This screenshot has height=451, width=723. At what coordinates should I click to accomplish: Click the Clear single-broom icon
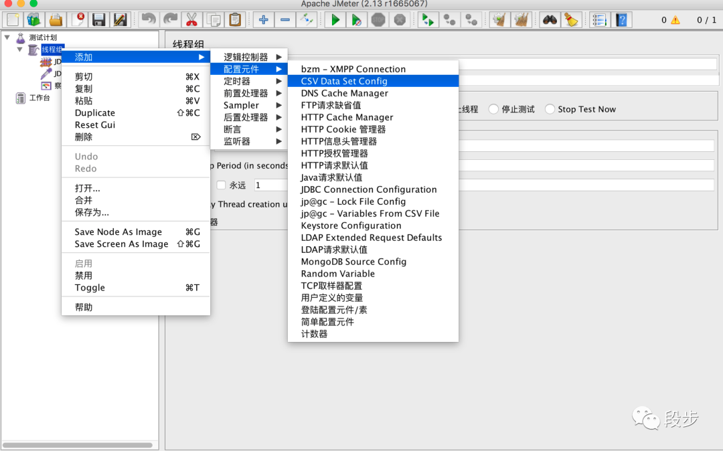pyautogui.click(x=499, y=20)
